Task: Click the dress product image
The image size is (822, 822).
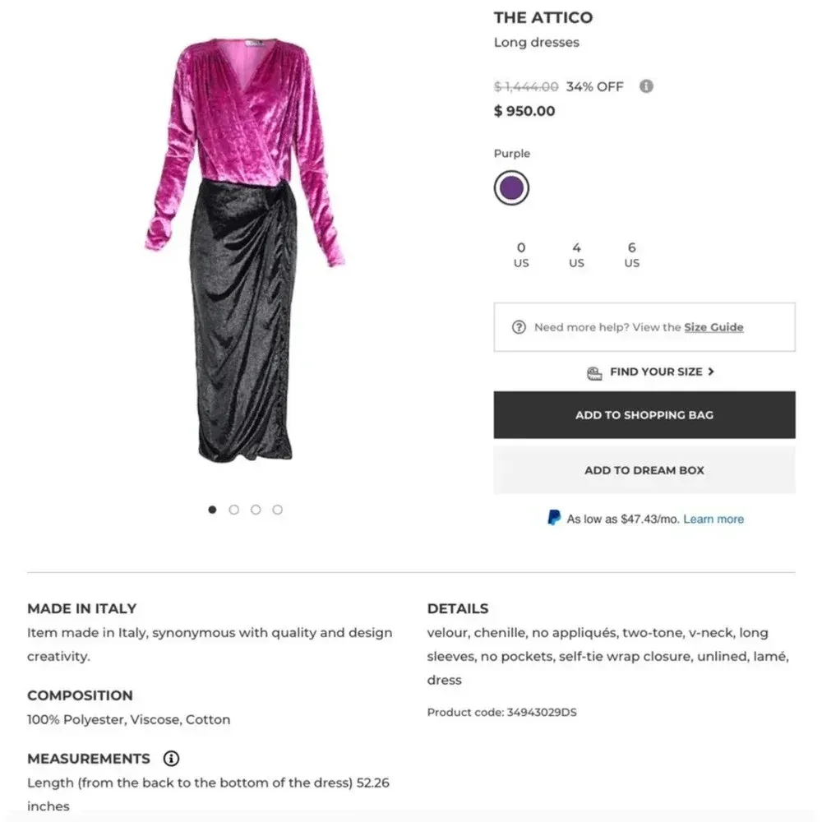Action: (x=247, y=247)
